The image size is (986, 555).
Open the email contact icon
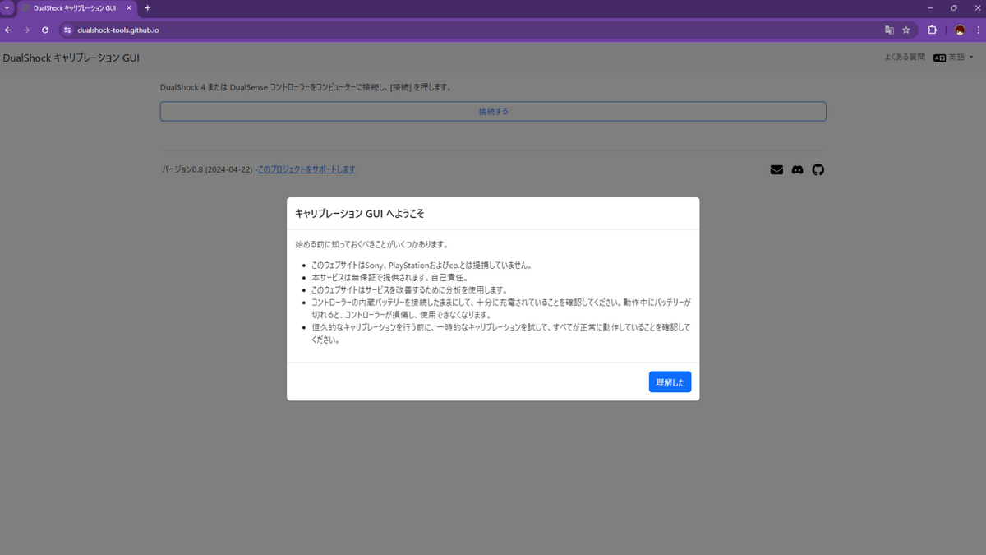[x=776, y=169]
